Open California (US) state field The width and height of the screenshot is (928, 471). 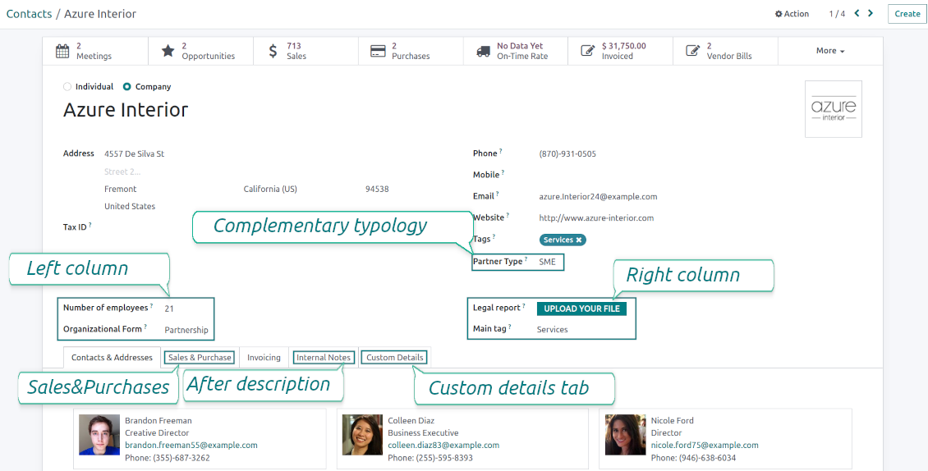point(270,189)
